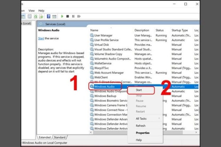Click the Refresh toolbar icon
The image size is (221, 147).
point(35,17)
